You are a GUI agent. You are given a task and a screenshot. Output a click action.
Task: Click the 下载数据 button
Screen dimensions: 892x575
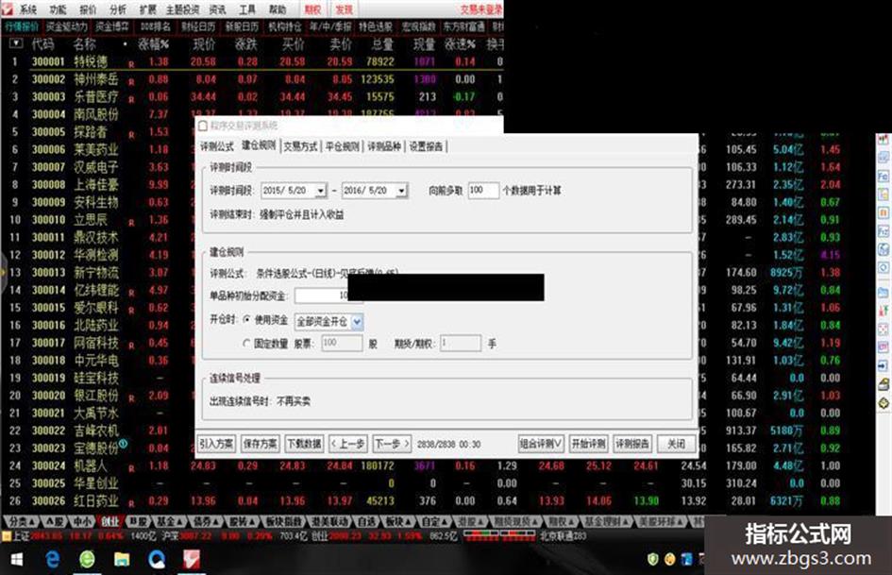tap(304, 444)
